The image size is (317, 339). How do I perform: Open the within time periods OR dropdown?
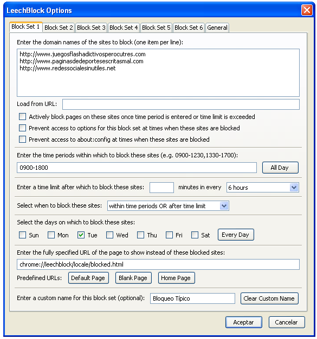coord(168,206)
